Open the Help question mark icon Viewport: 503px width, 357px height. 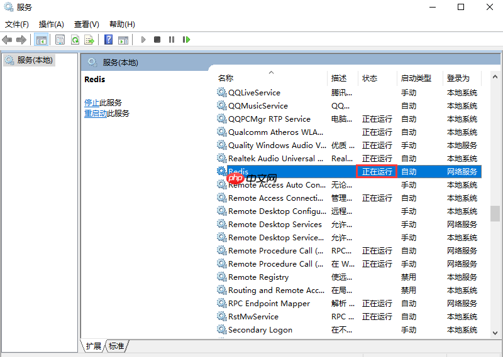coord(108,40)
